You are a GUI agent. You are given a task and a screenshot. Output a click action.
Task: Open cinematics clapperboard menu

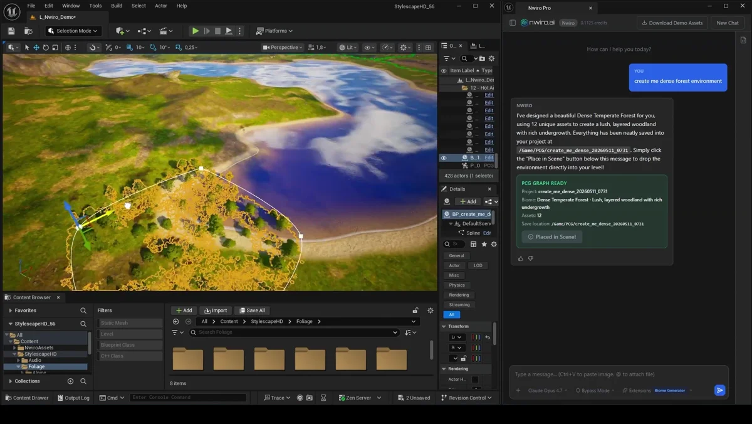pos(165,31)
